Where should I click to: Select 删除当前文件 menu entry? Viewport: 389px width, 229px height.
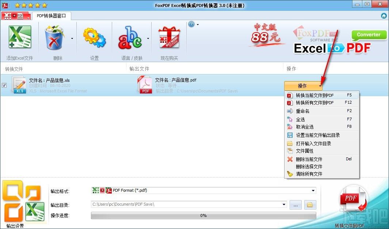[x=309, y=159]
